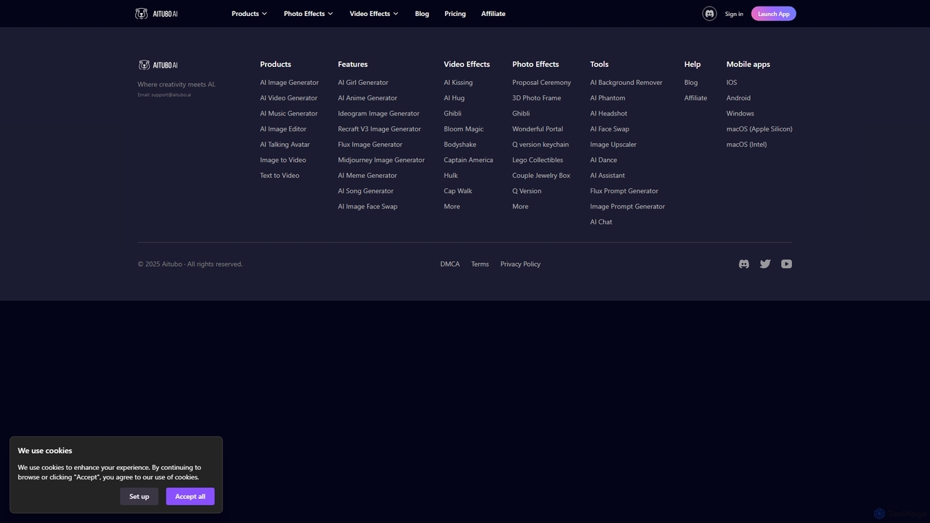The height and width of the screenshot is (523, 930).
Task: Open Proposal Ceremony photo effect
Action: [x=541, y=83]
